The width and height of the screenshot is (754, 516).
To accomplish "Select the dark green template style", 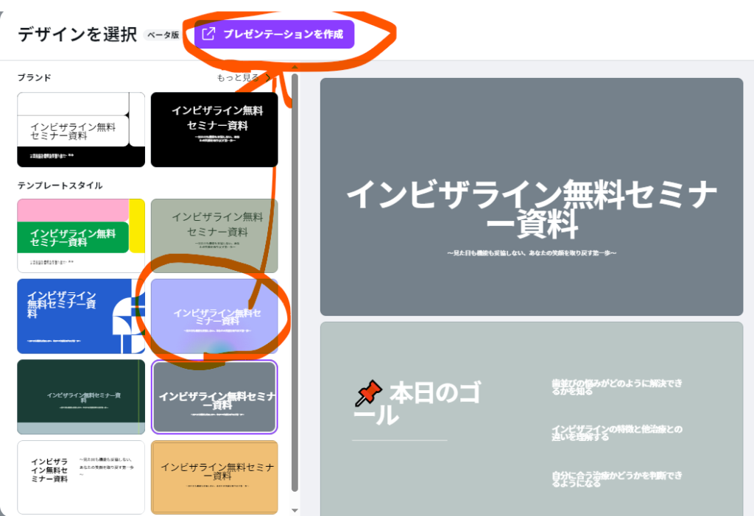I will point(81,397).
